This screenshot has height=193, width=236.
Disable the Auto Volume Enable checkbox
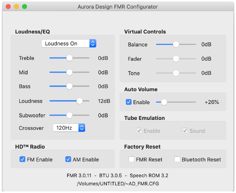pos(129,102)
